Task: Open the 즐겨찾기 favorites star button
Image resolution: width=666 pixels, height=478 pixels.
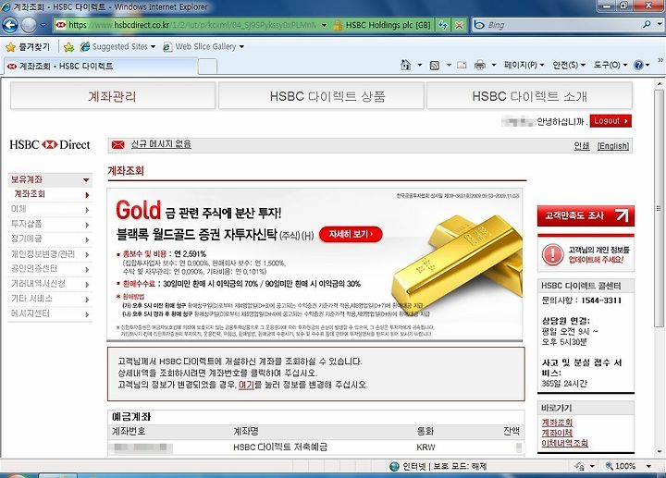Action: [28, 47]
